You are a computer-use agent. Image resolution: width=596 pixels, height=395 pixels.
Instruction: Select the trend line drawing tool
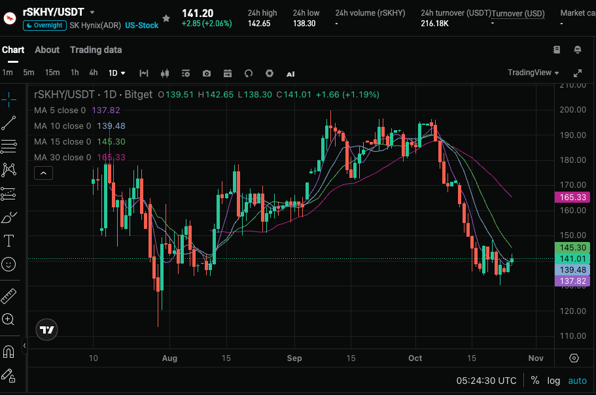pyautogui.click(x=9, y=123)
